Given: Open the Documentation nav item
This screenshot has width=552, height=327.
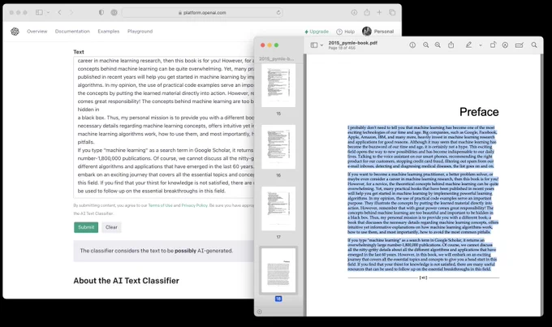Looking at the screenshot, I should click(72, 32).
